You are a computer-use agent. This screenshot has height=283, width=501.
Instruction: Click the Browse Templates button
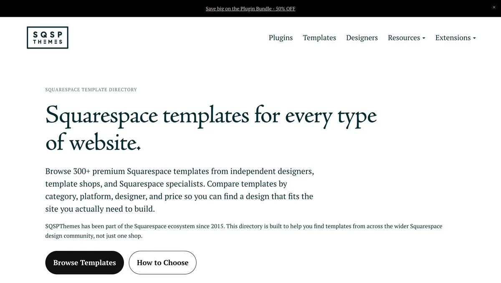(84, 263)
